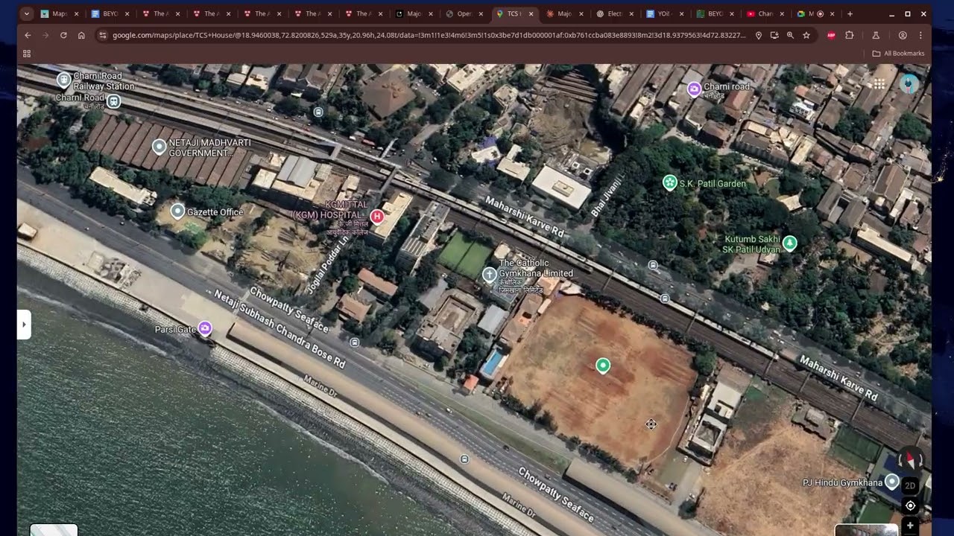
Task: Click the Charni Road Railway Station pin
Action: click(x=64, y=80)
